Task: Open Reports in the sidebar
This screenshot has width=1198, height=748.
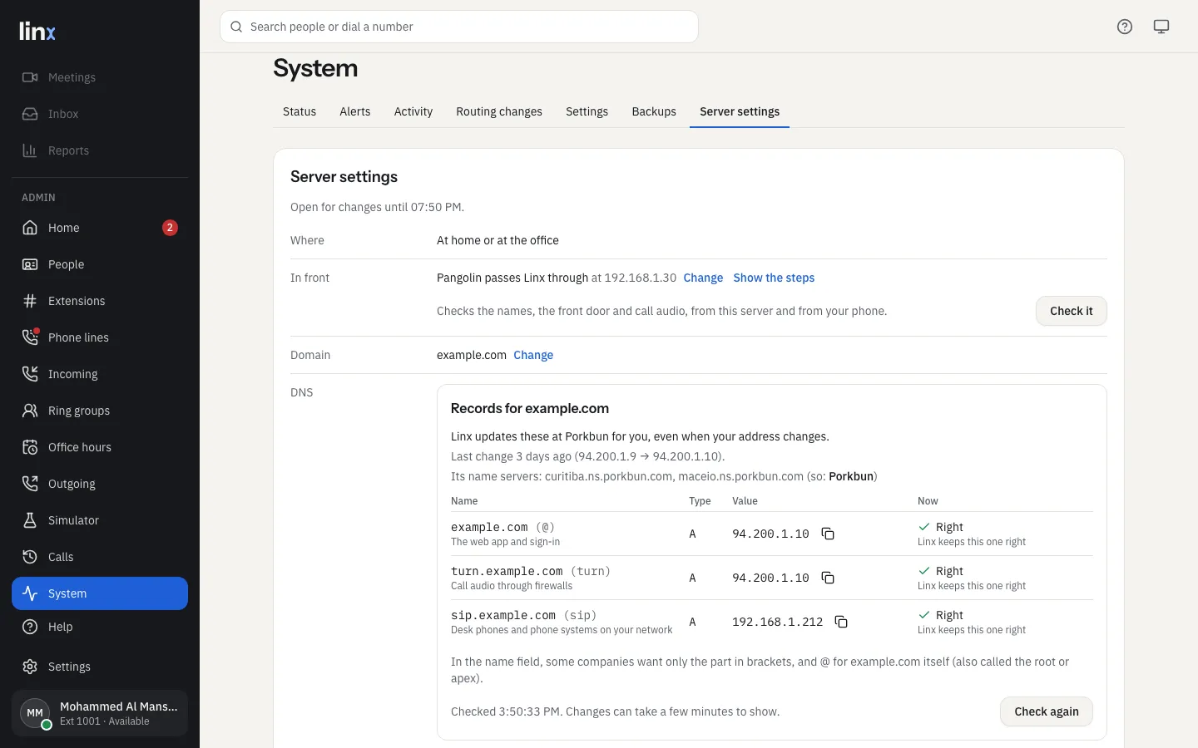Action: [x=100, y=150]
